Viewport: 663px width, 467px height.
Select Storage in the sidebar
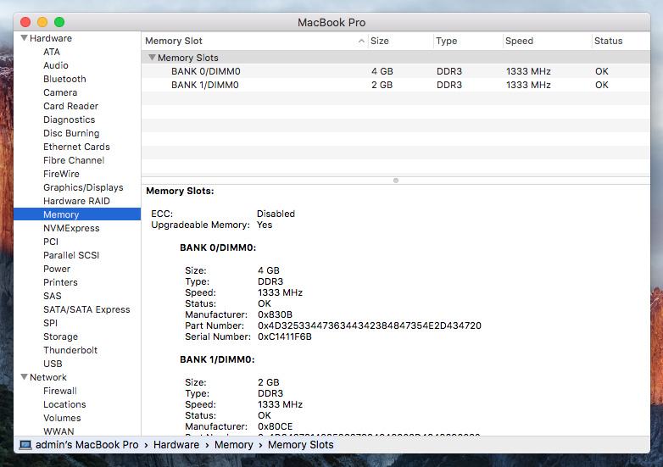(x=60, y=336)
